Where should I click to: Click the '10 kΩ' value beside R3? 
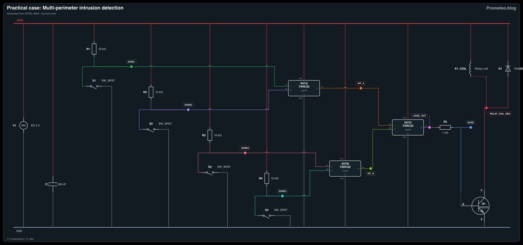[x=218, y=135]
